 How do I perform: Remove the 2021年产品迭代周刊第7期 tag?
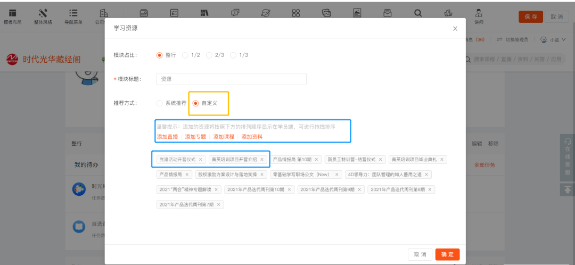point(218,204)
